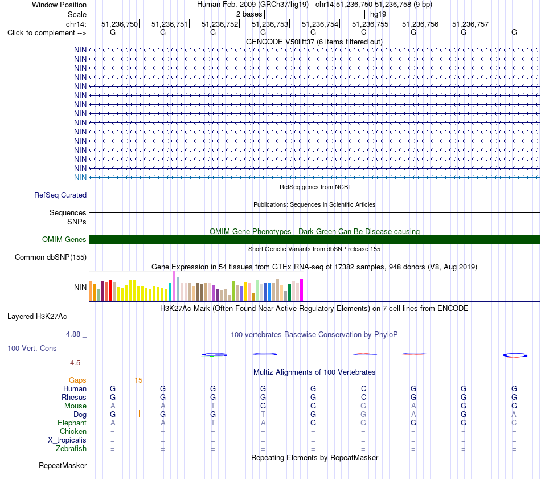Click '100 vertebrates Basewise Conservation by PhyloP' title
Image resolution: width=541 pixels, height=479 pixels.
(x=314, y=334)
